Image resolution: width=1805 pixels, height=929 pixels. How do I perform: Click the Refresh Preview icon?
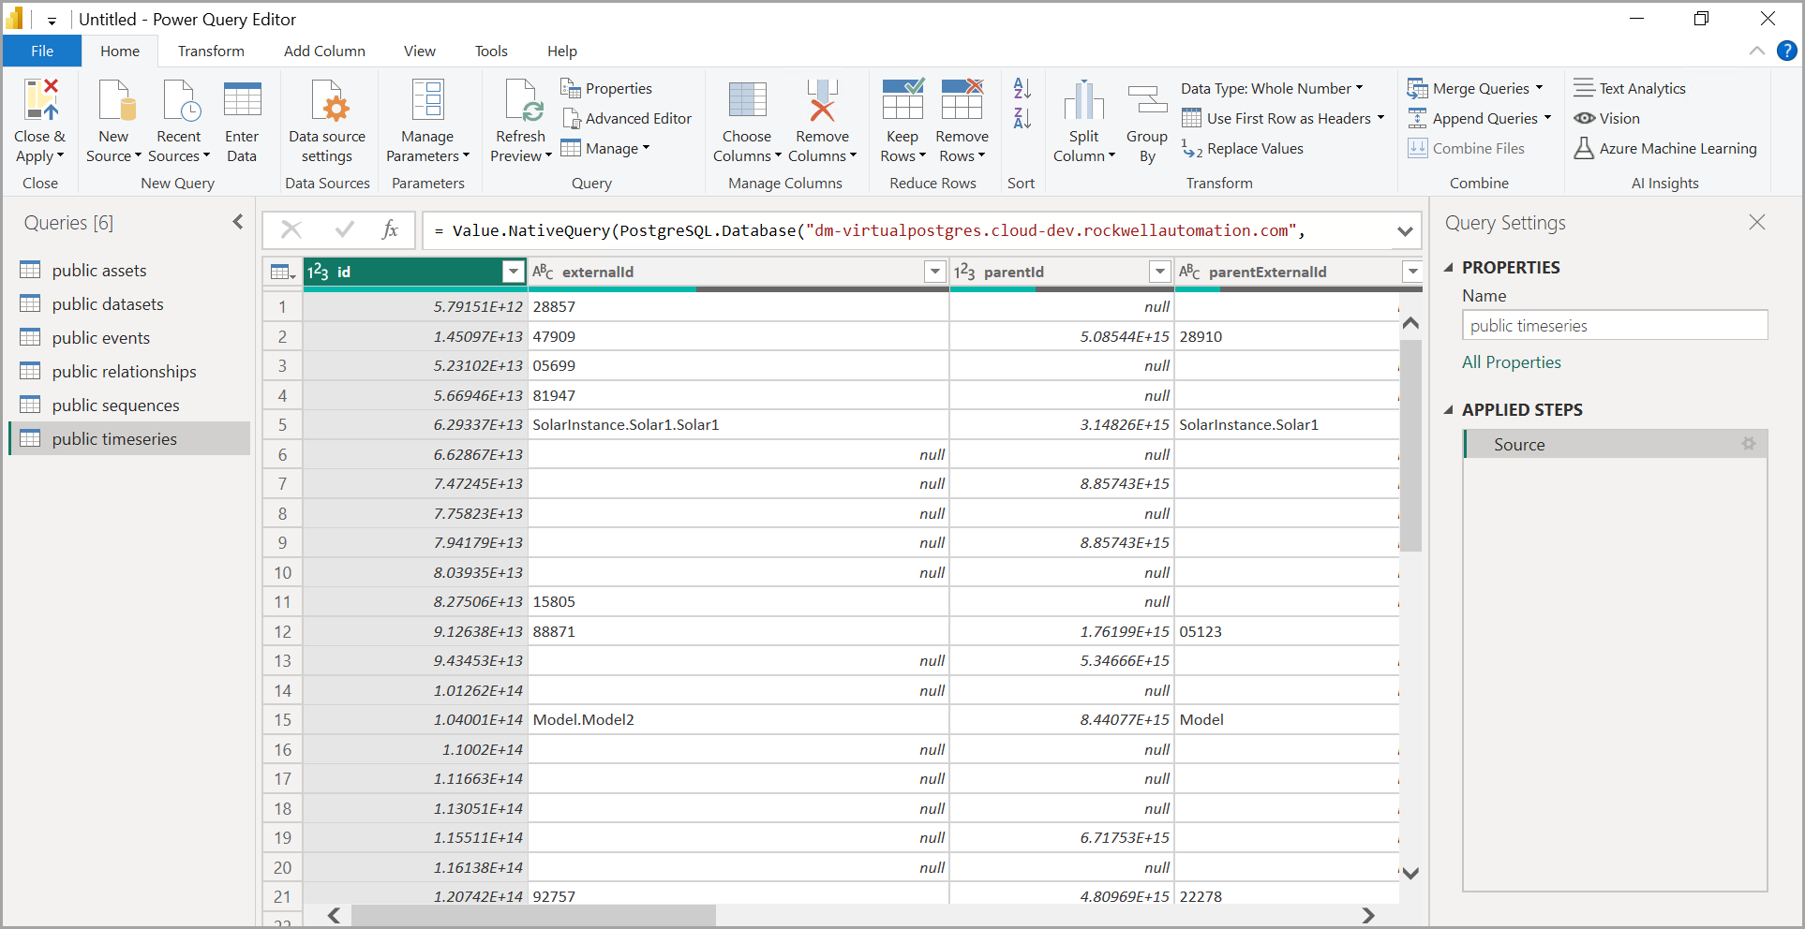coord(520,101)
